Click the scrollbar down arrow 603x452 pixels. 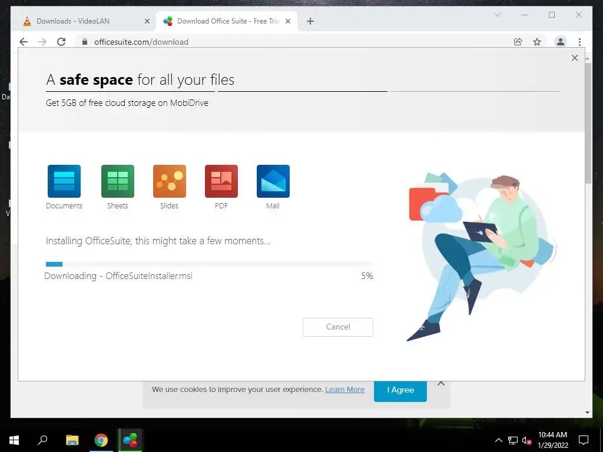tap(587, 413)
